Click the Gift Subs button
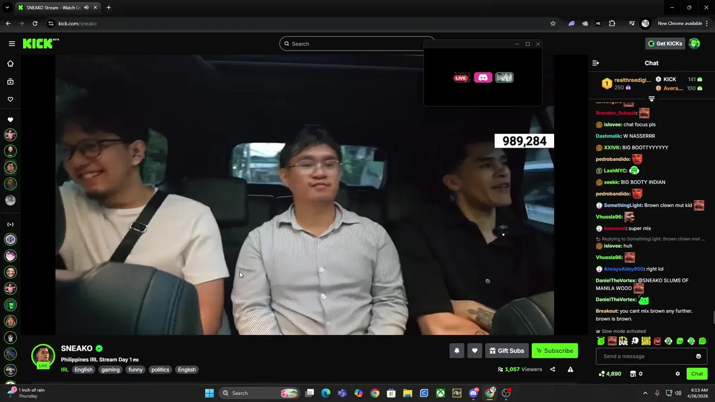The height and width of the screenshot is (402, 715). pos(507,351)
